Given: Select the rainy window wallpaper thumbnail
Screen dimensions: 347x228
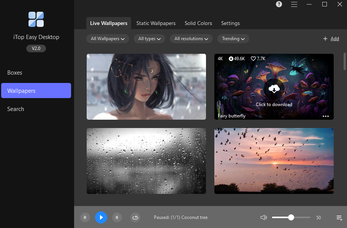Looking at the screenshot, I should (x=146, y=161).
